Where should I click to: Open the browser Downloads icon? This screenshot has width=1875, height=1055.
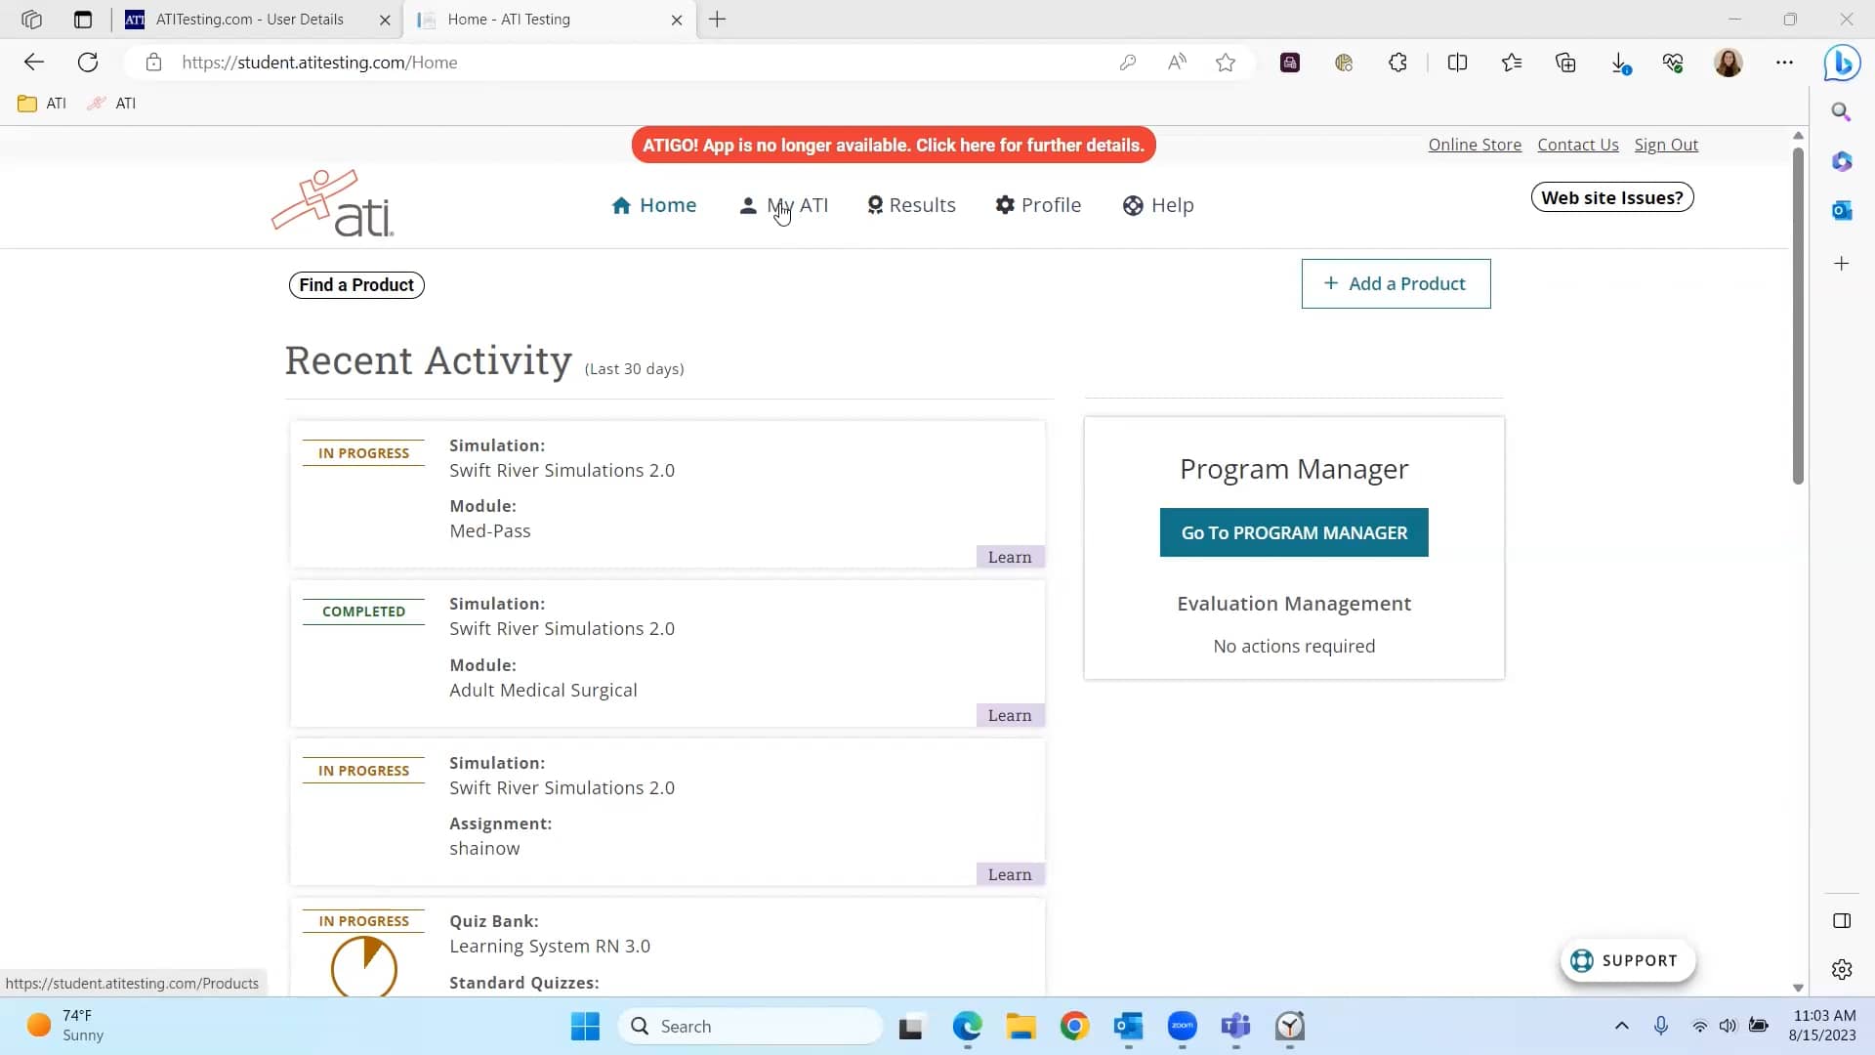pos(1621,62)
